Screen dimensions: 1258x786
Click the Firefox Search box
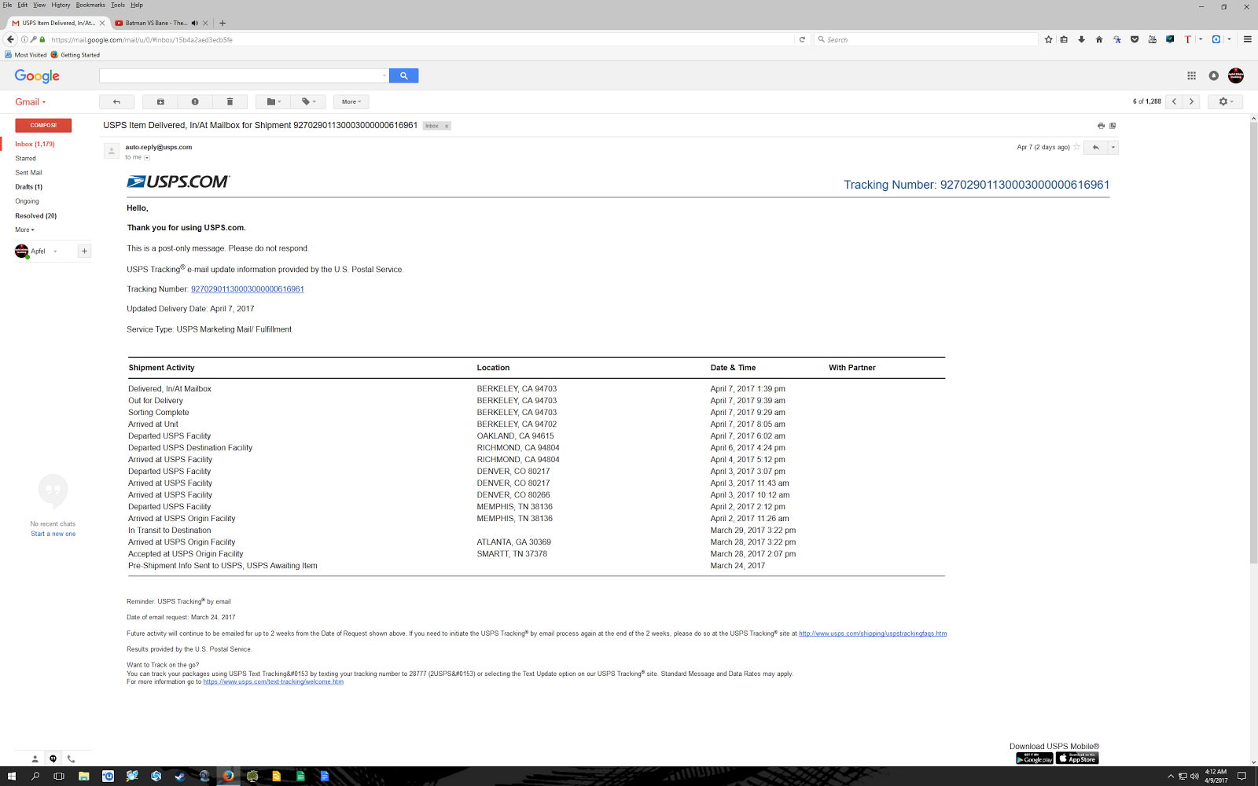click(x=928, y=39)
